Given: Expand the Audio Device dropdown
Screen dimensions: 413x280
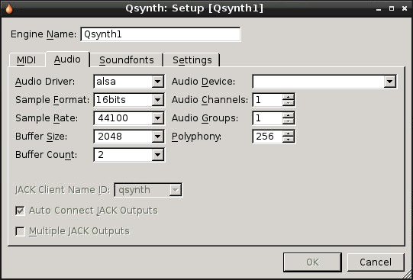Looking at the screenshot, I should (x=324, y=82).
